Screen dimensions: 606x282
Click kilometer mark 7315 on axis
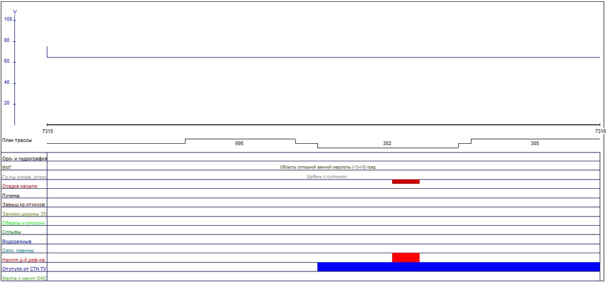pyautogui.click(x=48, y=131)
